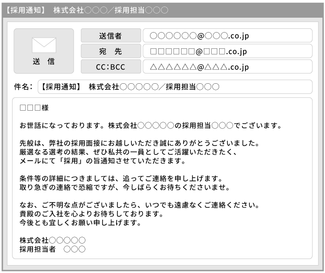This screenshot has width=325, height=273.
Task: Click the line 今後とも宜しくお願い申し上げます
Action: point(80,223)
